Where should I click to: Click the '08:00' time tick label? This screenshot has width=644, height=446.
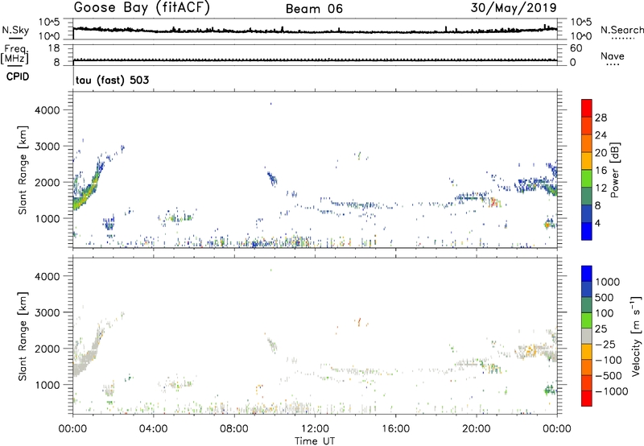(234, 429)
